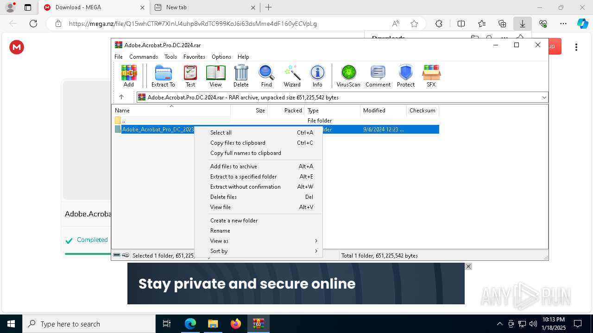Screen dimensions: 593x333
Task: Click the Read aloud icon in address bar
Action: pos(396,24)
